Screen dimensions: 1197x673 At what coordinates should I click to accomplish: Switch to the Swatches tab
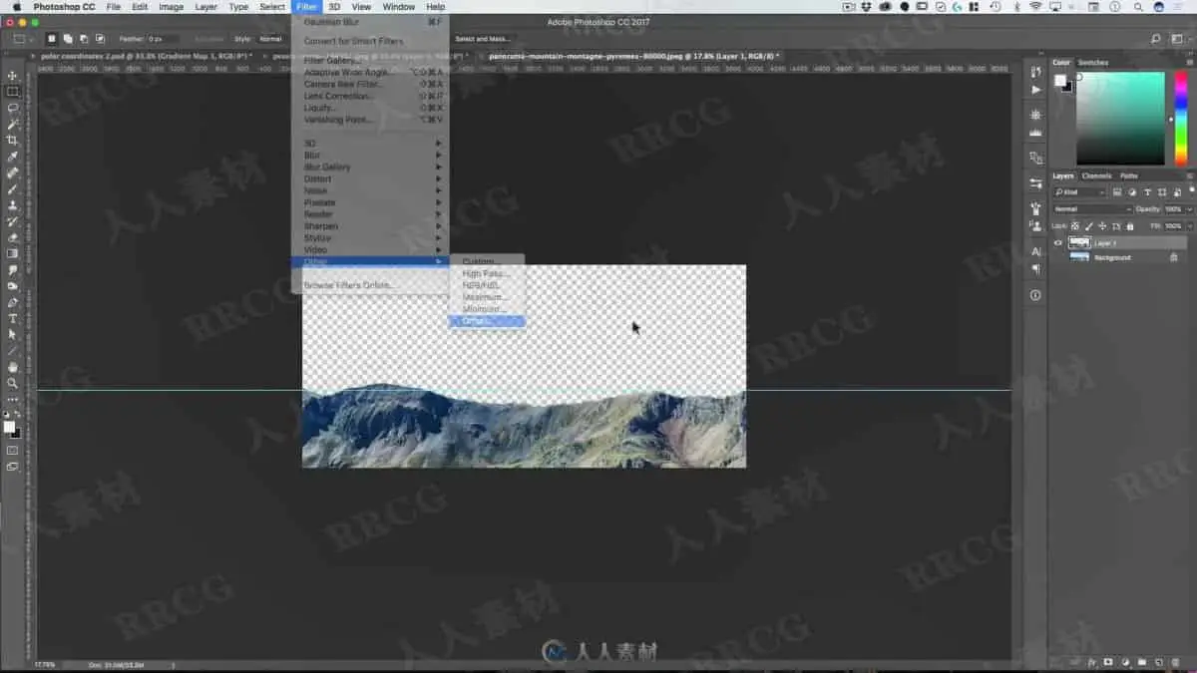[1093, 63]
